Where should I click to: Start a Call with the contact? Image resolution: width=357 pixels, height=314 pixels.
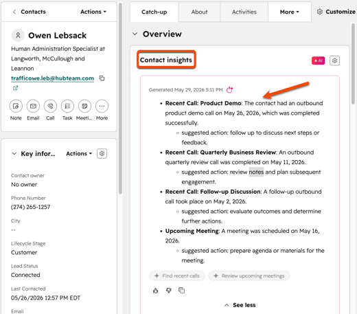tap(50, 106)
